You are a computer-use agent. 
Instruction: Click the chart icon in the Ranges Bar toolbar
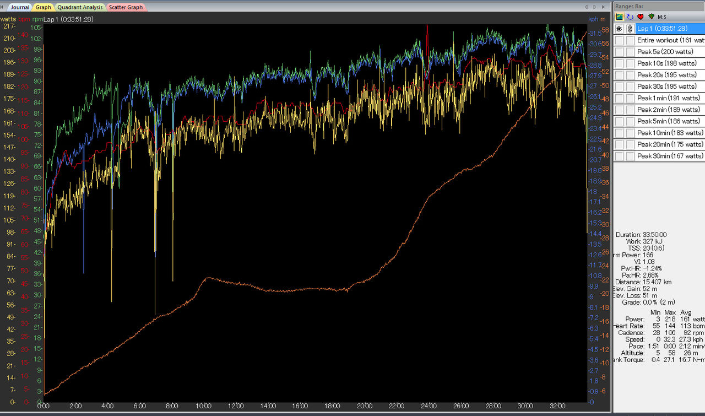(620, 17)
